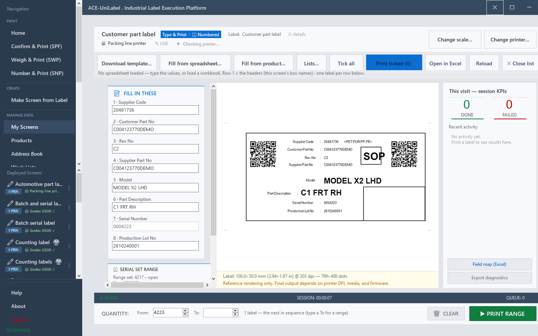Open the Field map (Excel) link
The width and height of the screenshot is (538, 336).
click(489, 264)
